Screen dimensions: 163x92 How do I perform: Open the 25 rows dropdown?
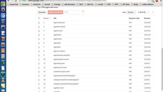pyautogui.click(x=131, y=12)
